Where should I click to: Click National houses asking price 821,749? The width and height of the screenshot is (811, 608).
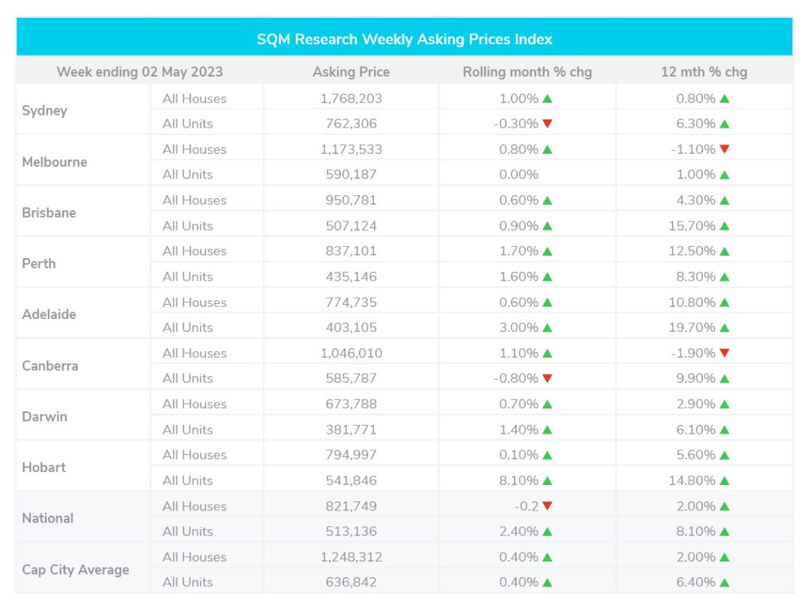[x=351, y=506]
